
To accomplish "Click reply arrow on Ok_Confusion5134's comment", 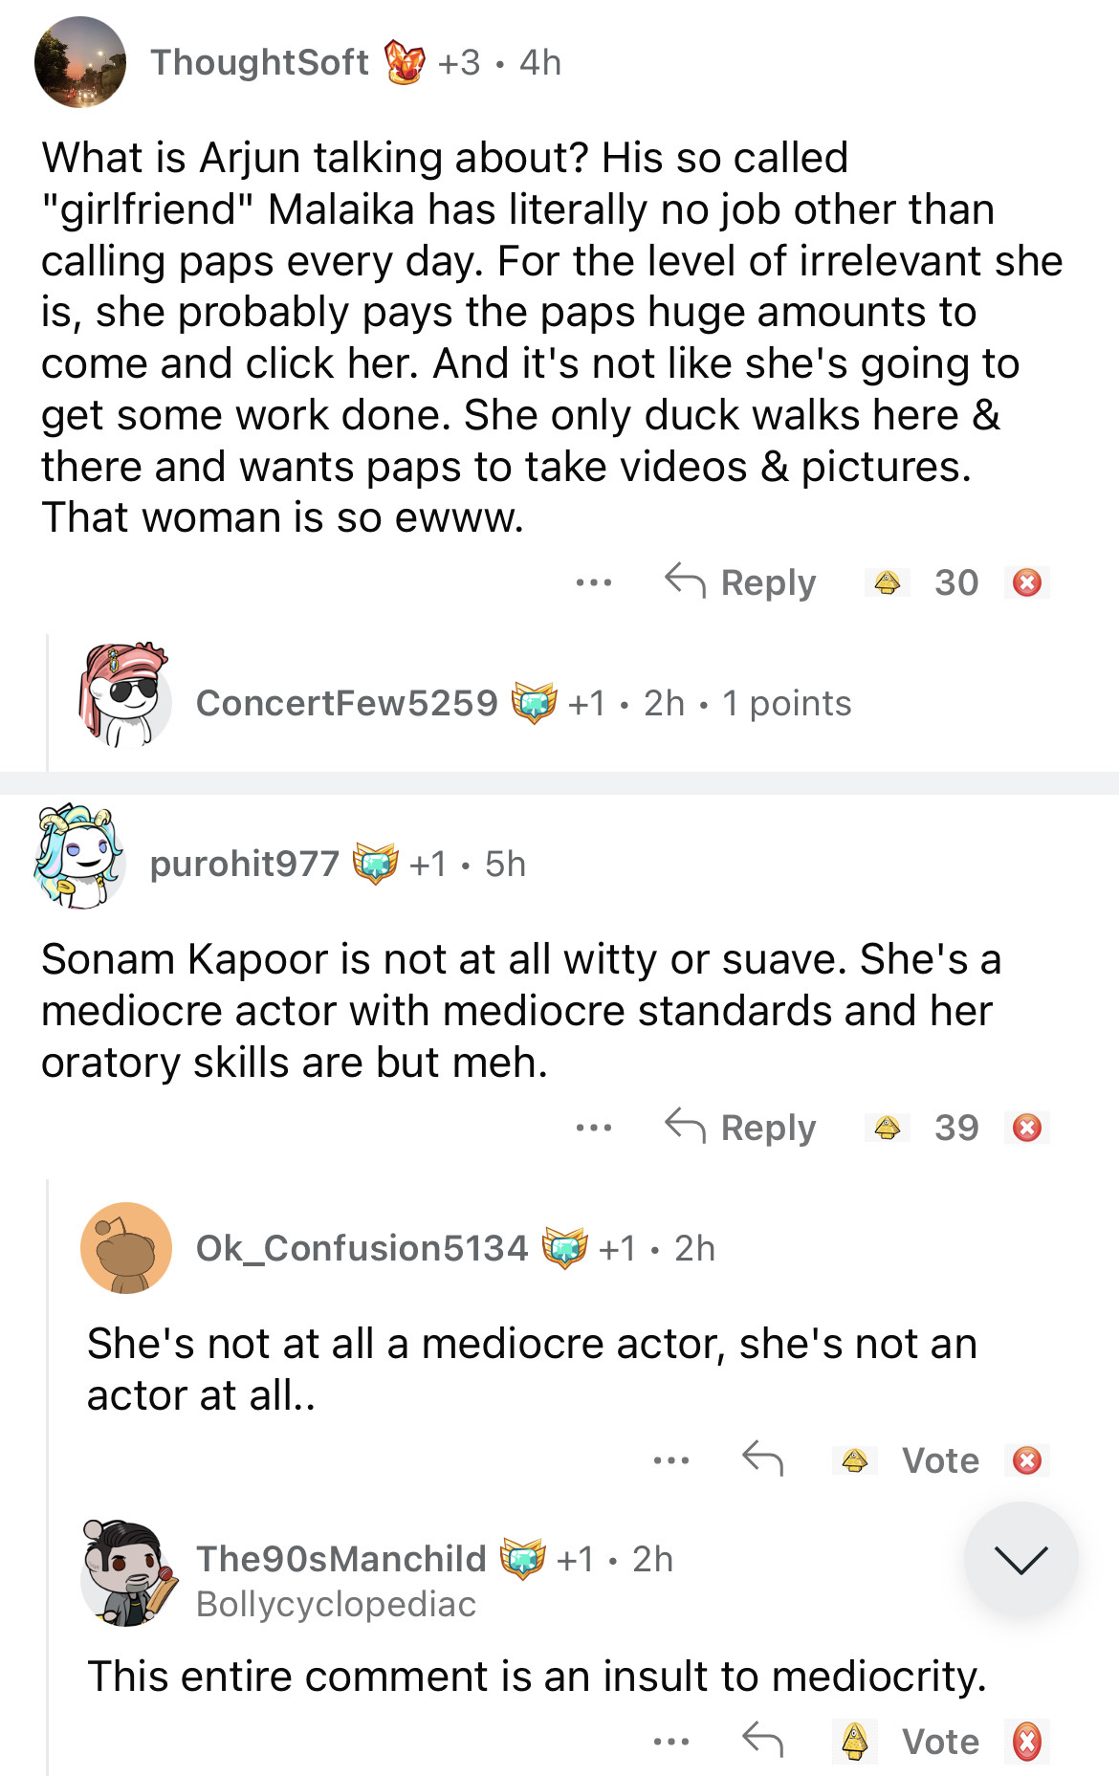I will (x=762, y=1459).
